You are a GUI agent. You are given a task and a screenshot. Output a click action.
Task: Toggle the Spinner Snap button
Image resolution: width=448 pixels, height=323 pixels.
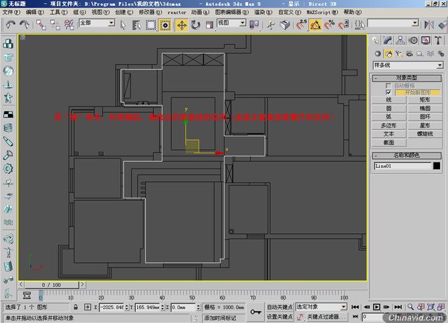344,25
